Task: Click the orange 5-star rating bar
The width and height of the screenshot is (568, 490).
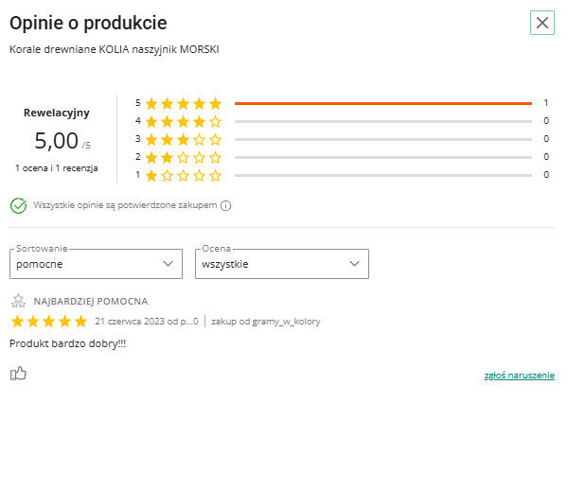Action: pyautogui.click(x=382, y=103)
